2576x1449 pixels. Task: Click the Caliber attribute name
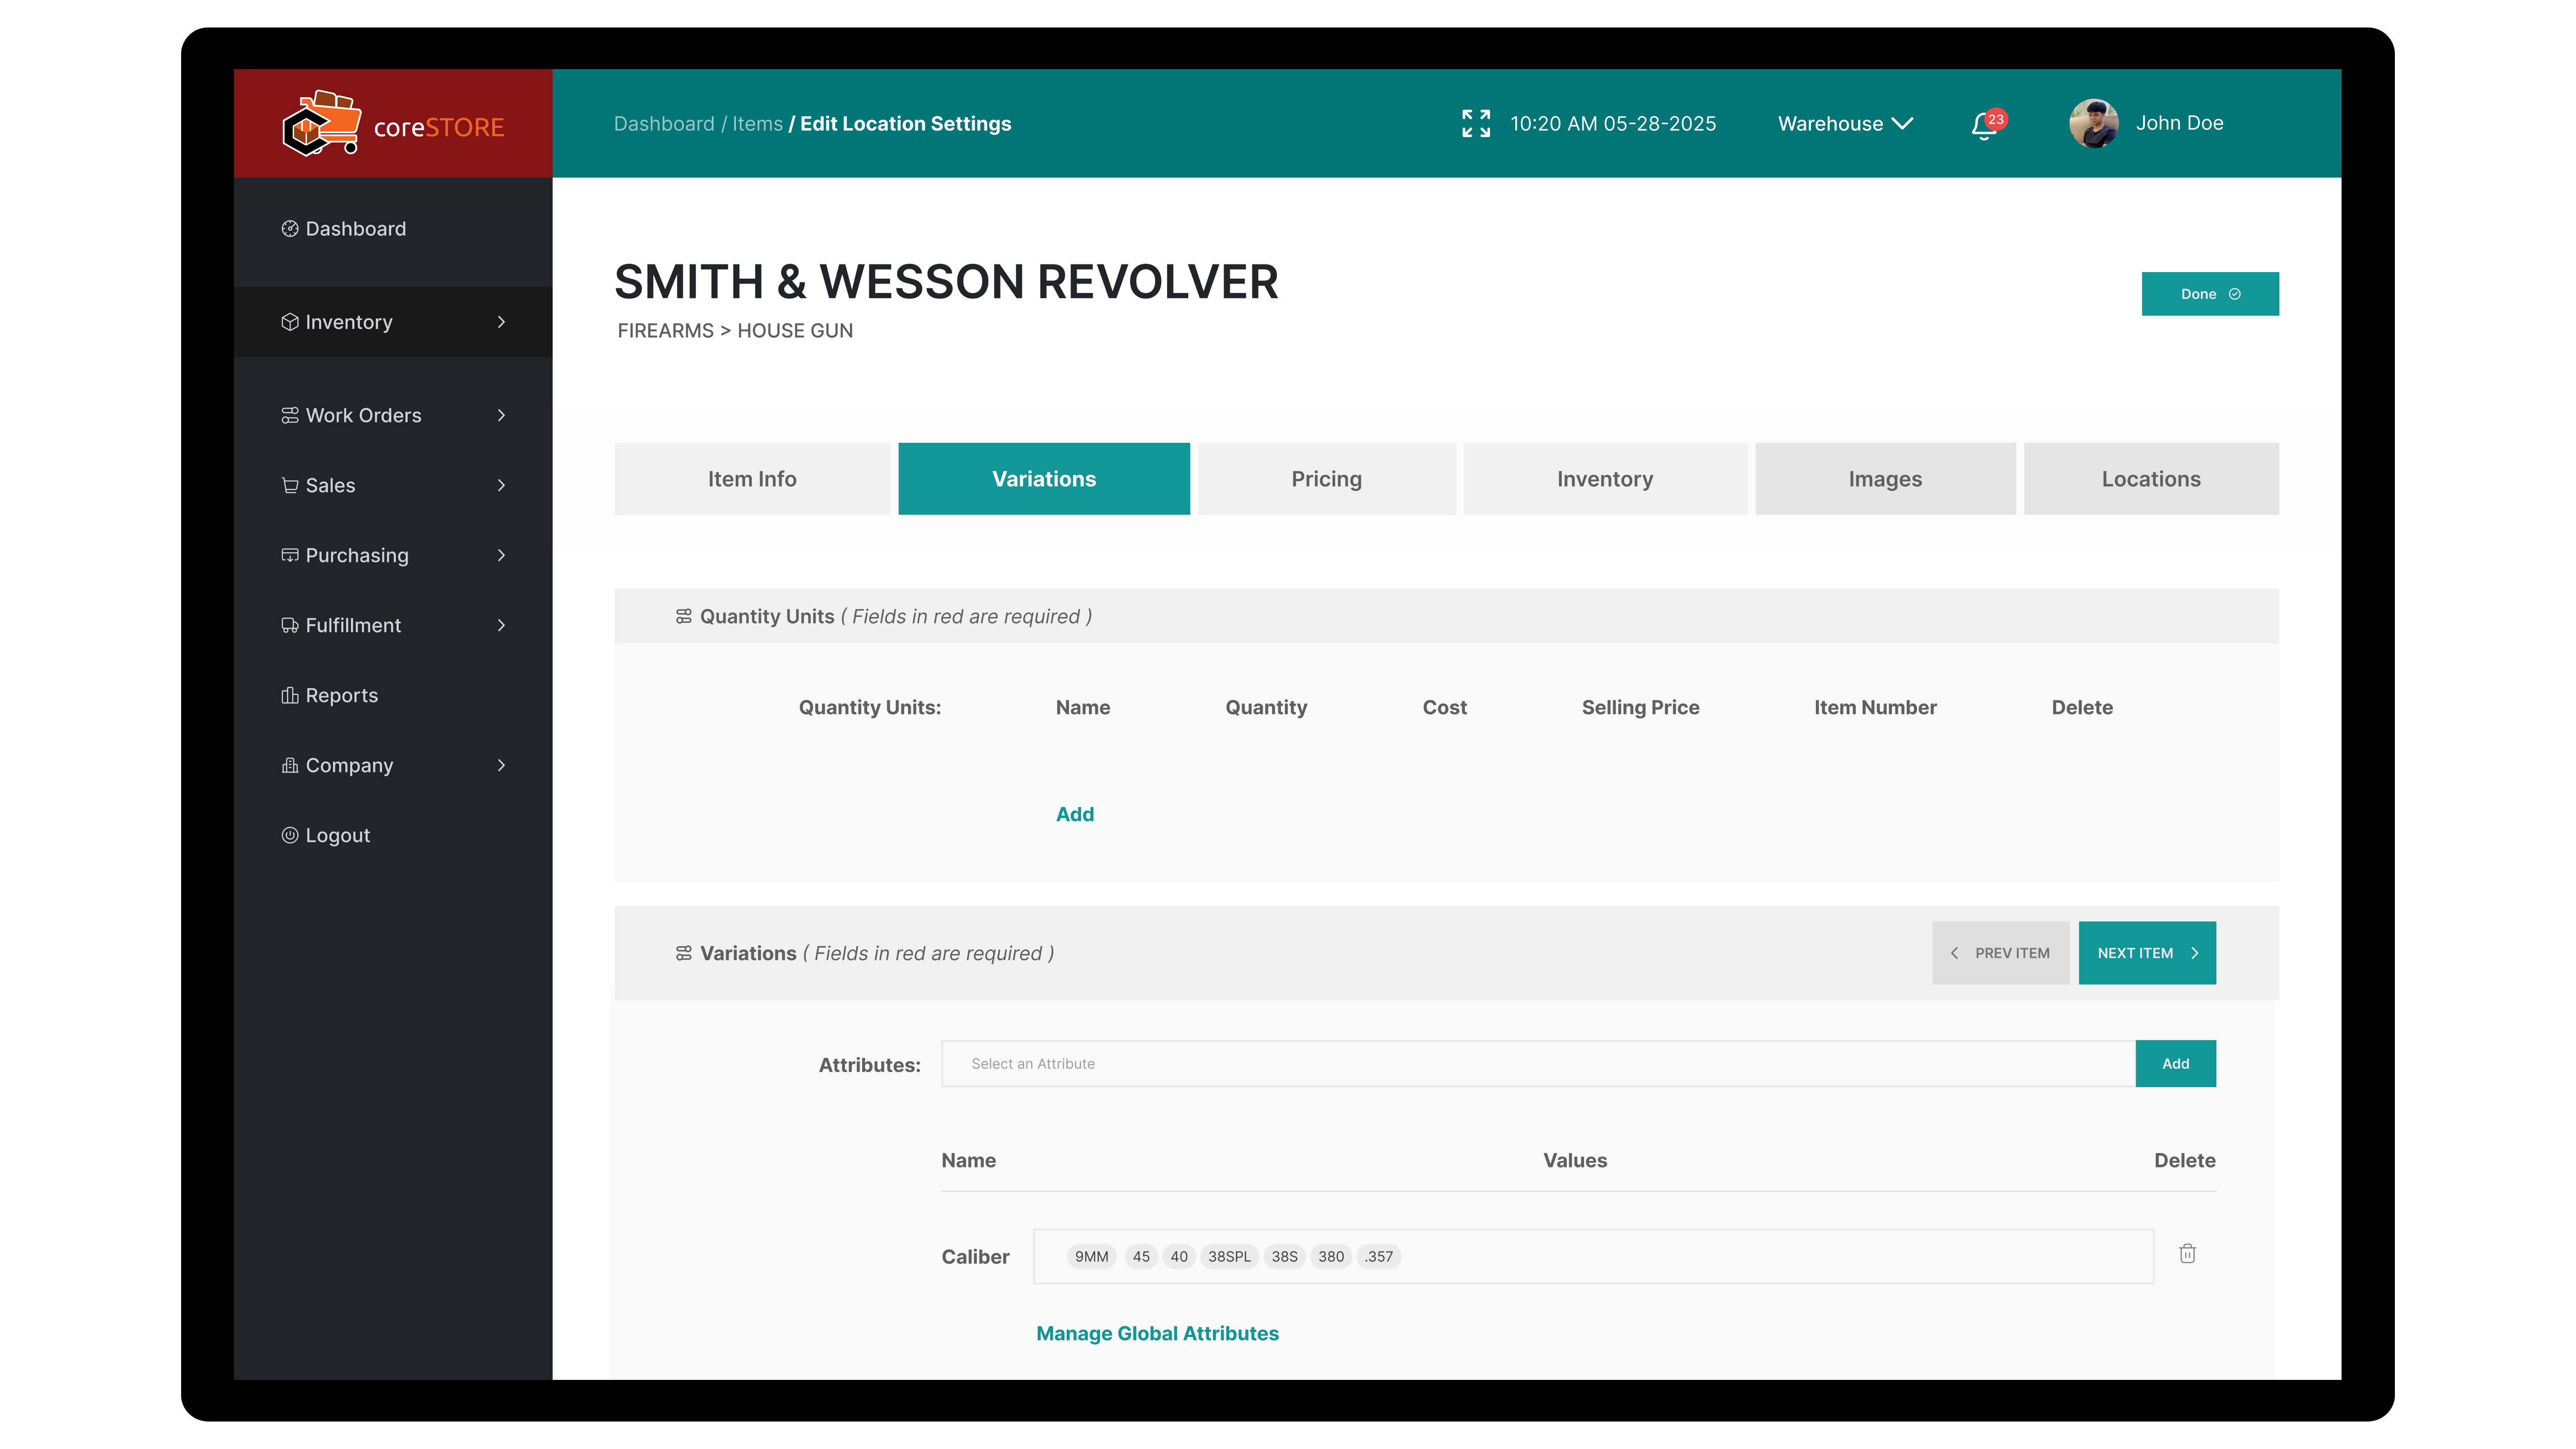click(x=975, y=1257)
